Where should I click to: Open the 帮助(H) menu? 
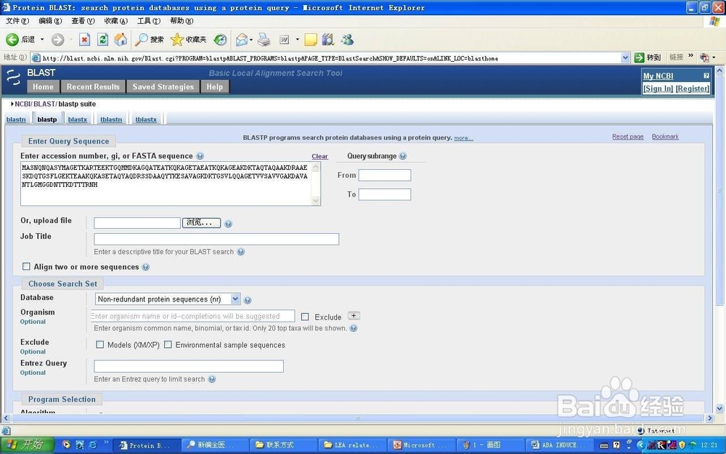181,21
